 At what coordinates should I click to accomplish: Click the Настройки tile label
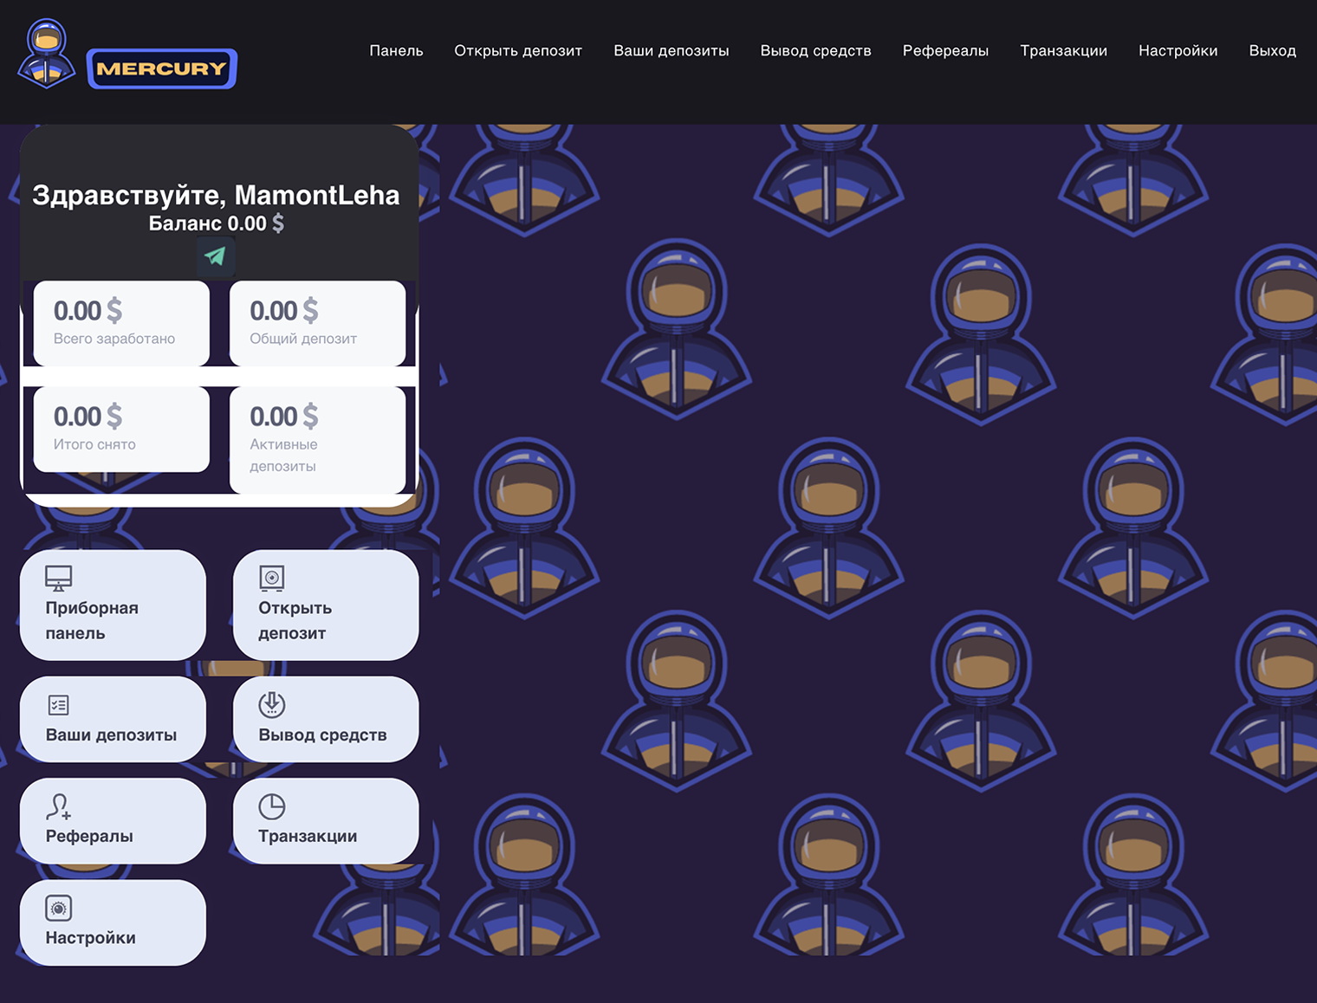[x=90, y=937]
